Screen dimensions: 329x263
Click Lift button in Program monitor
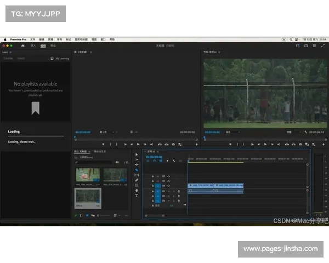(287, 144)
